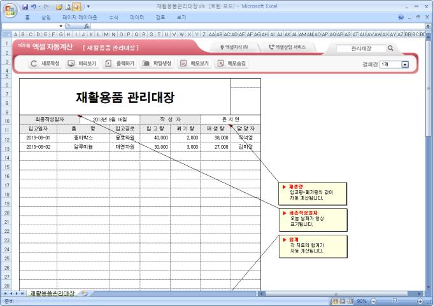433x306 pixels.
Task: Select the column A header
Action: (x=15, y=34)
